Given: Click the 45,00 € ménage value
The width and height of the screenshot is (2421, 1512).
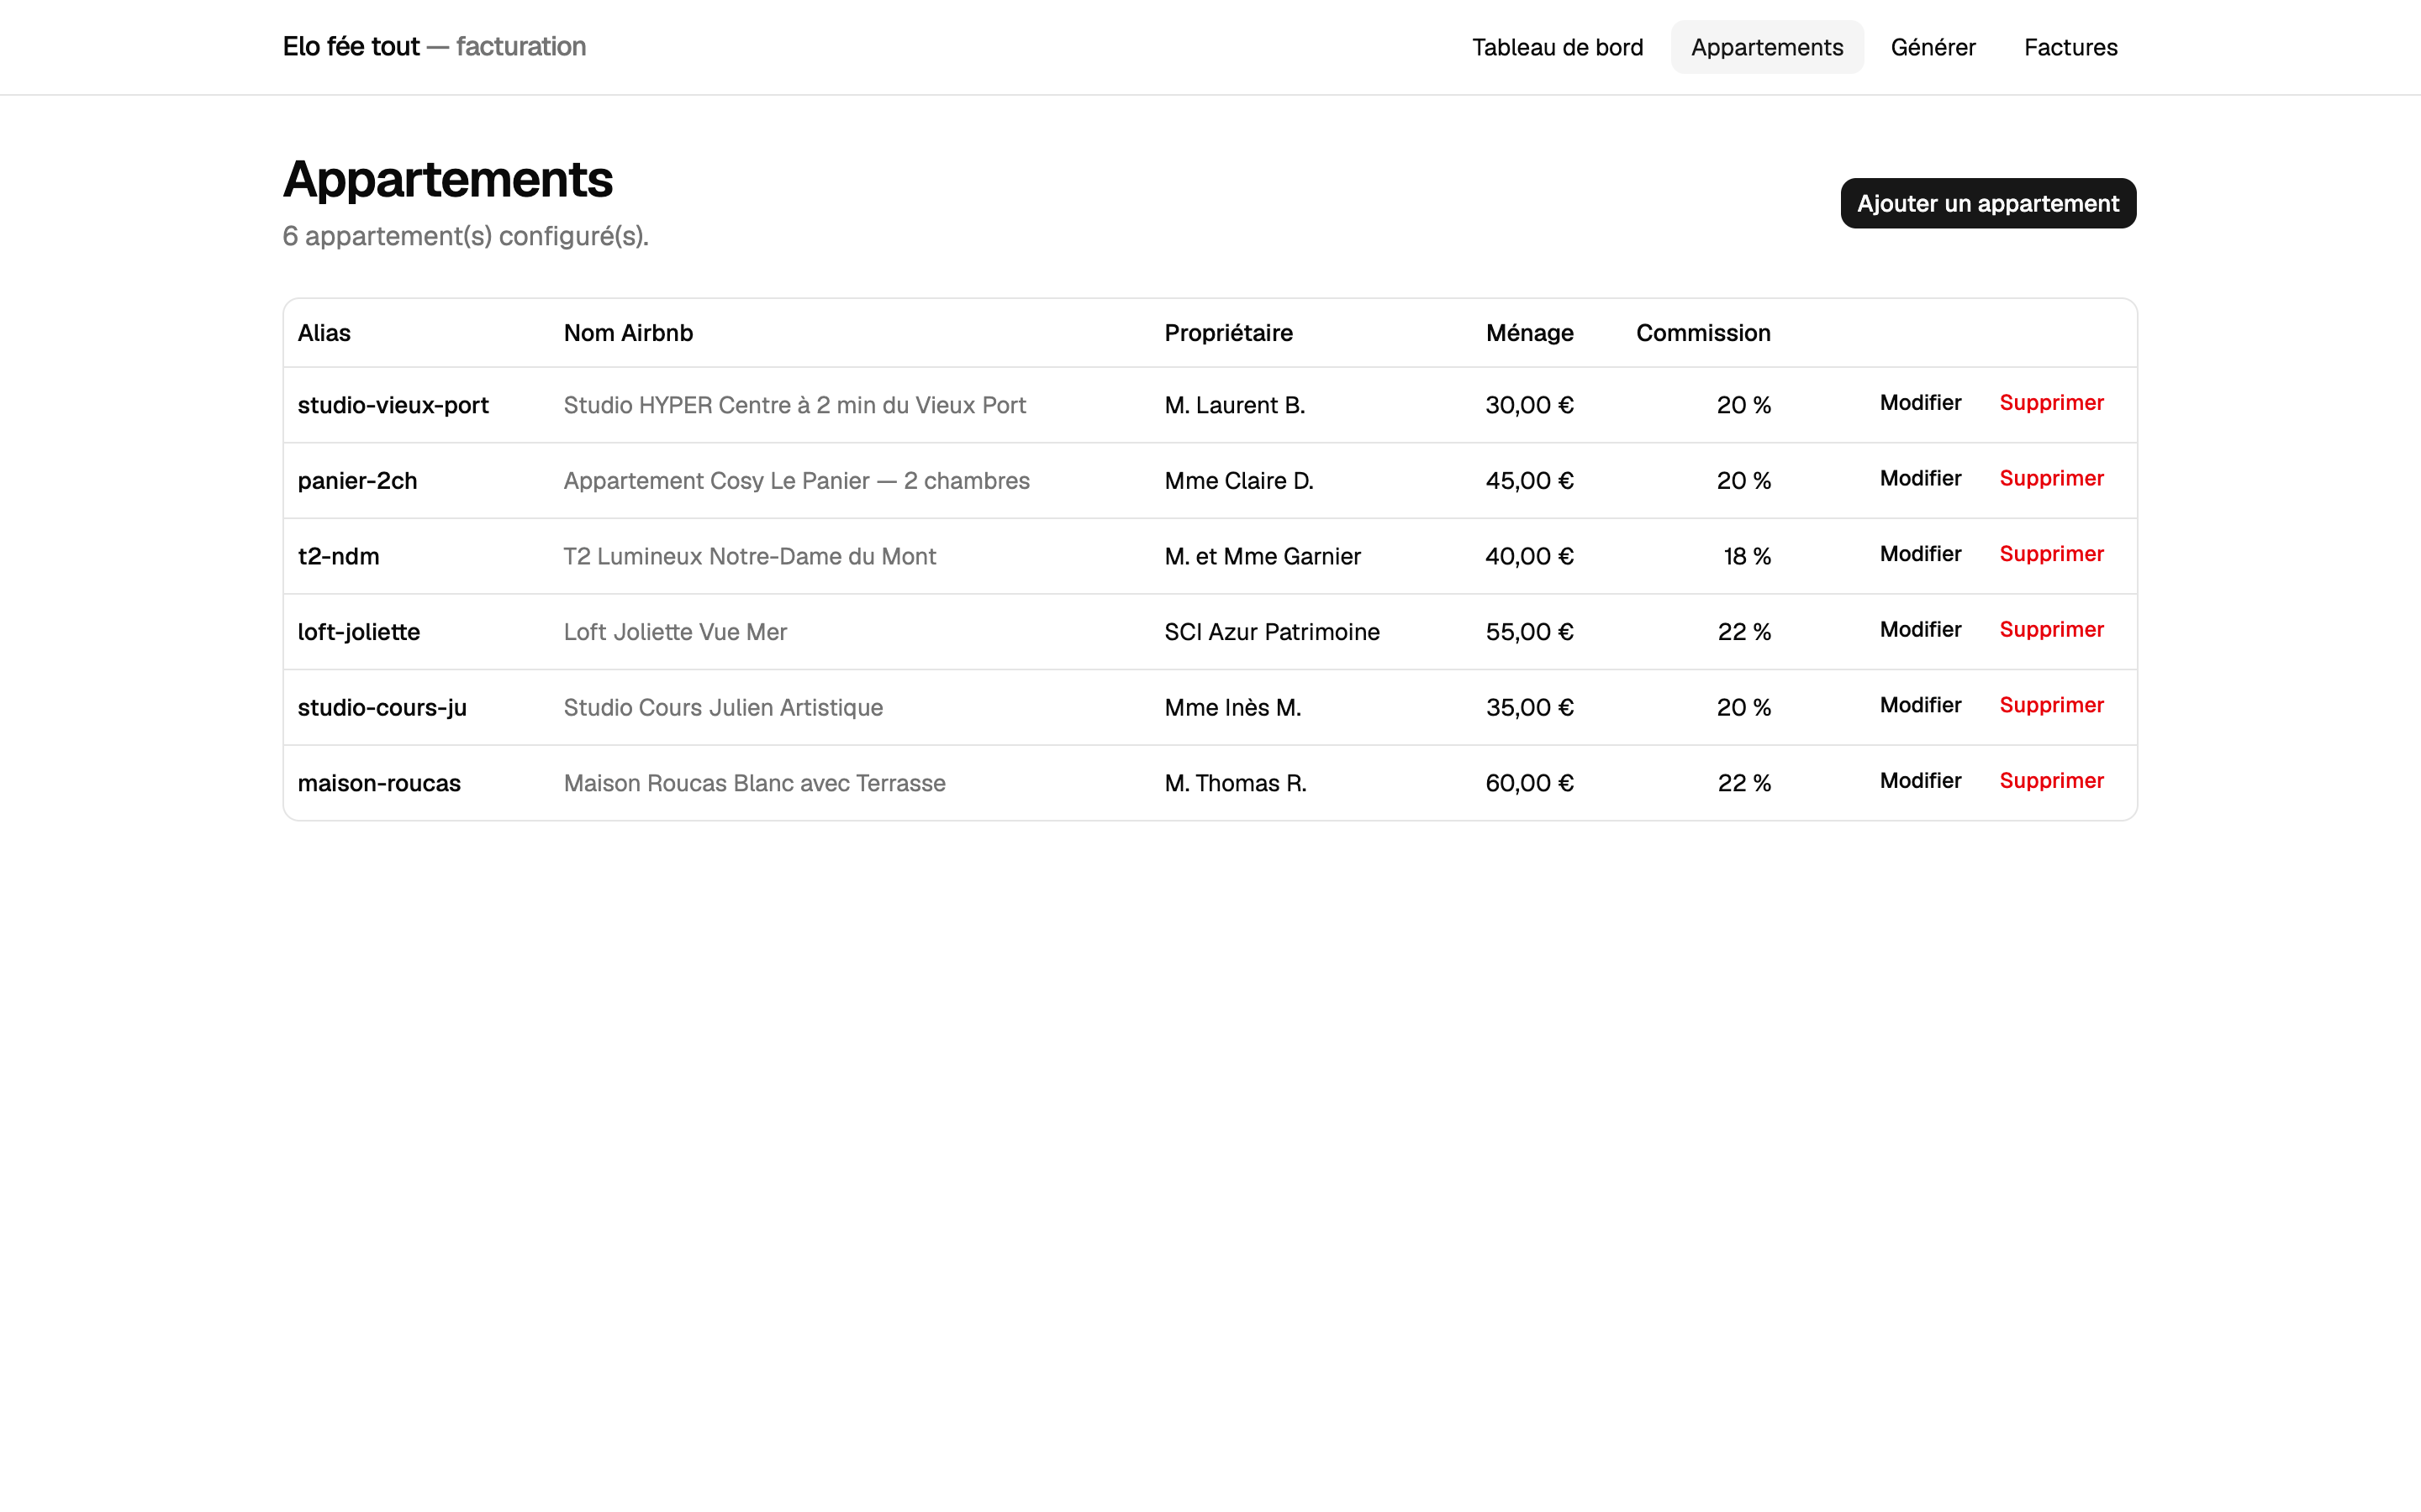Looking at the screenshot, I should (x=1530, y=481).
